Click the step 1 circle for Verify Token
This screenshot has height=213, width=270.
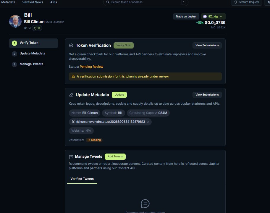point(14,43)
